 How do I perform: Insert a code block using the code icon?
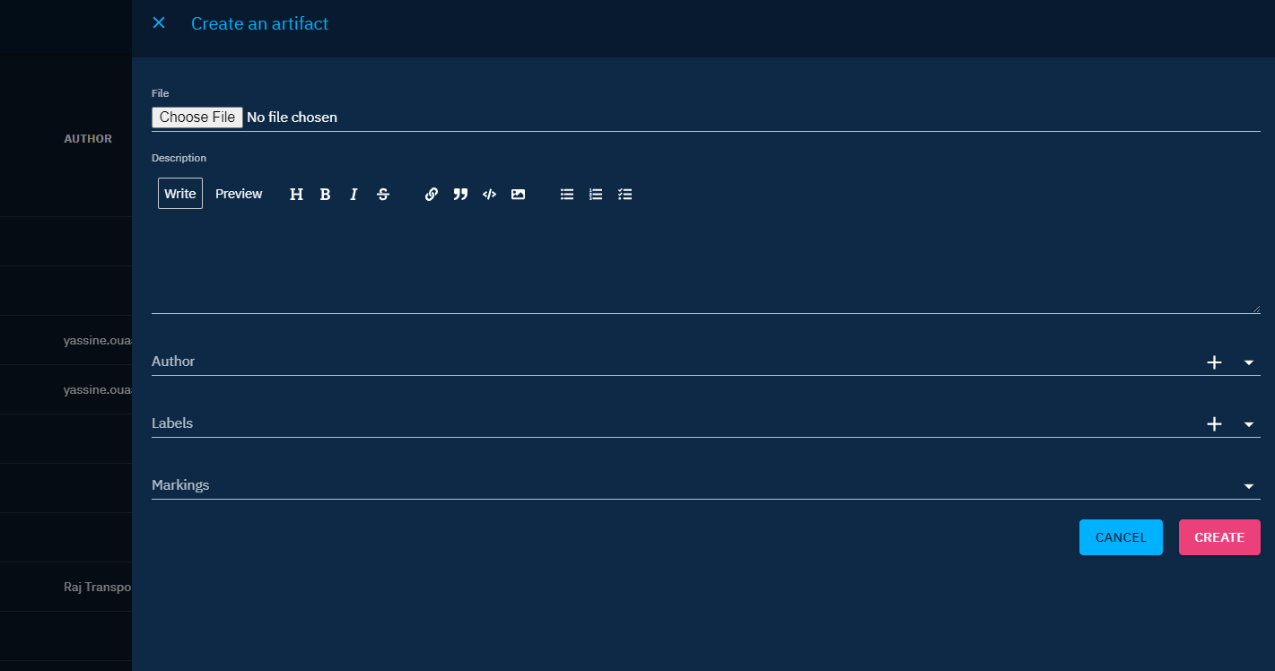[x=489, y=194]
